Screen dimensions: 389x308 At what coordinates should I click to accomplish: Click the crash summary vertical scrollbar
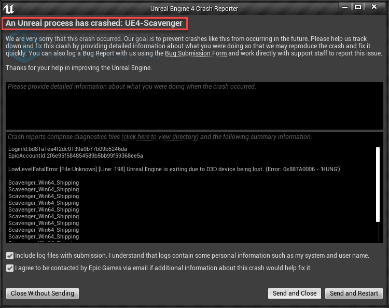point(378,184)
